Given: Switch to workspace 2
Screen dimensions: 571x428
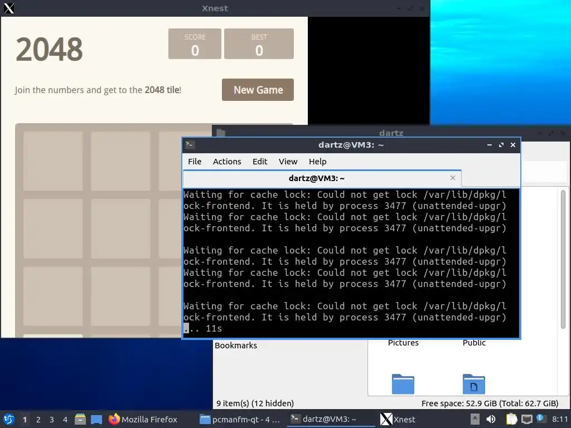Looking at the screenshot, I should click(x=38, y=420).
